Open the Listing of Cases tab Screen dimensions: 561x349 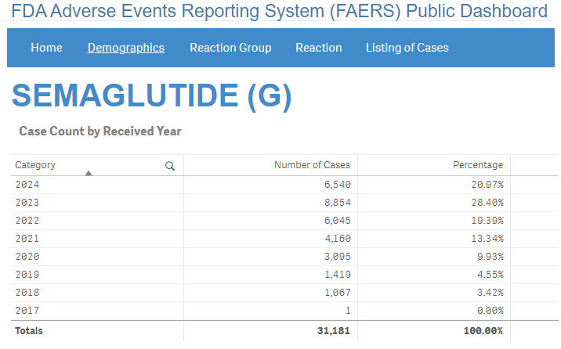pos(407,48)
